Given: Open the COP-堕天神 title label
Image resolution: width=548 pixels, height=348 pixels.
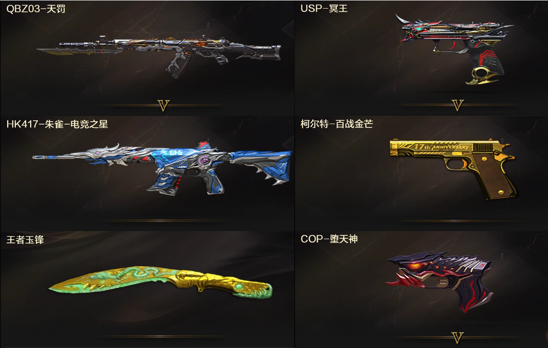Looking at the screenshot, I should pos(329,239).
